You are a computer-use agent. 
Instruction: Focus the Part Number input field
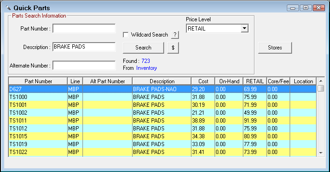(x=84, y=28)
